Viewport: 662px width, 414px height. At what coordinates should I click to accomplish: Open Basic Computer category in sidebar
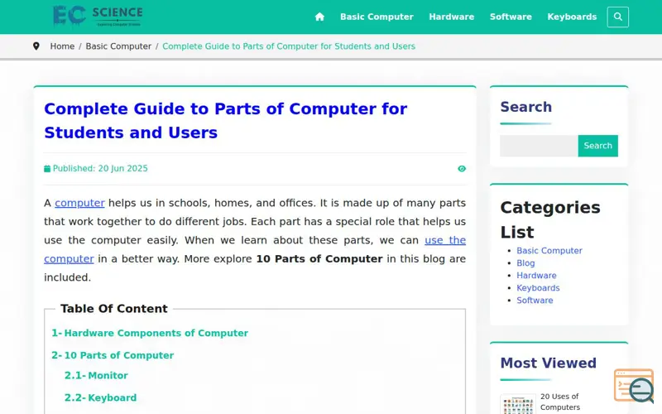click(x=549, y=251)
